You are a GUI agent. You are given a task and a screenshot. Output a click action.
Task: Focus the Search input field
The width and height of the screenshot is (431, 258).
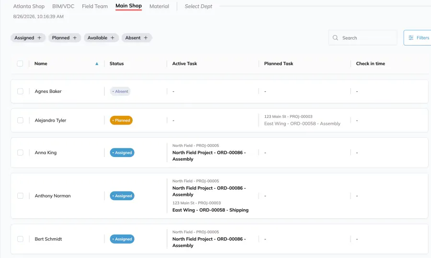pyautogui.click(x=363, y=38)
